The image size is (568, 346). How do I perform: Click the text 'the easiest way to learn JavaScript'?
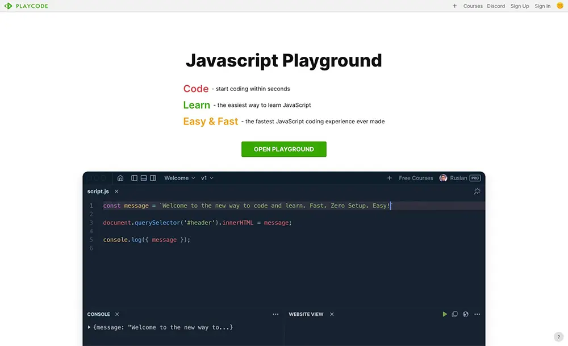click(x=264, y=105)
